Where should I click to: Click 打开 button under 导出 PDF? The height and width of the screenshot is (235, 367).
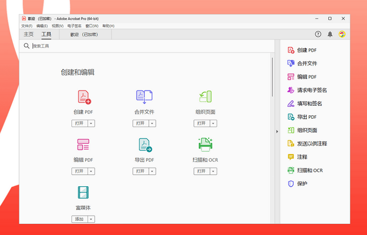click(140, 171)
